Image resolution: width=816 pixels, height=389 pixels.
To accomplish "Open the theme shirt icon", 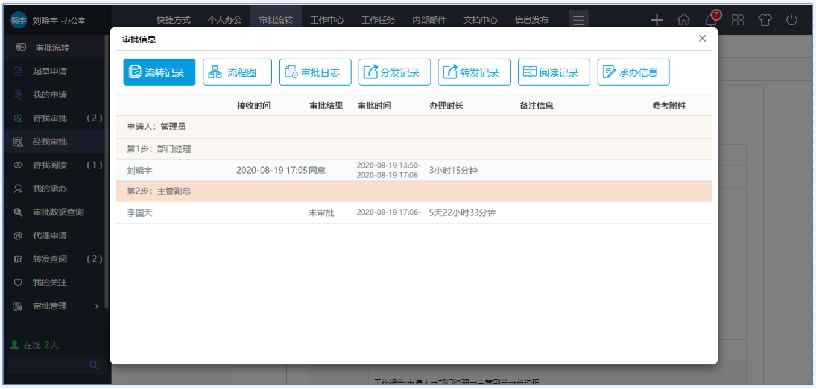I will click(765, 20).
